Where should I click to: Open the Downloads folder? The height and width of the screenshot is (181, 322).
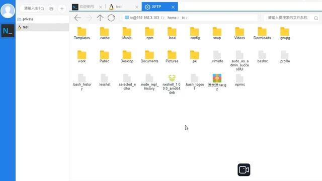pyautogui.click(x=262, y=34)
